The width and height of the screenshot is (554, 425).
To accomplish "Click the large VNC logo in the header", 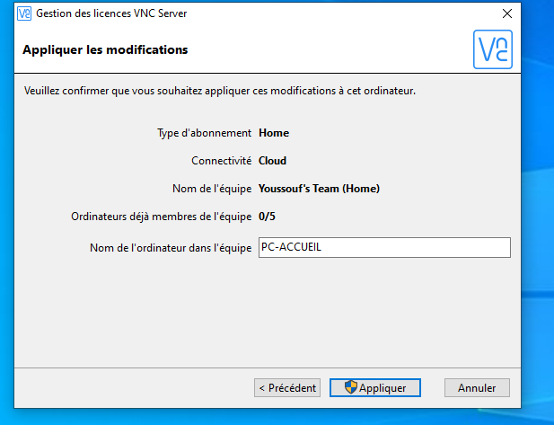I will pyautogui.click(x=492, y=49).
